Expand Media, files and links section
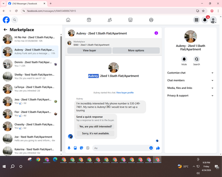This screenshot has width=222, height=177. click(190, 88)
